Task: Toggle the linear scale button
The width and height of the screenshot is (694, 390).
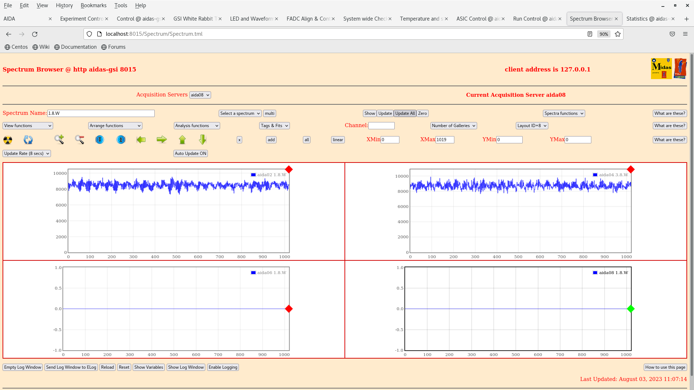Action: click(x=338, y=140)
